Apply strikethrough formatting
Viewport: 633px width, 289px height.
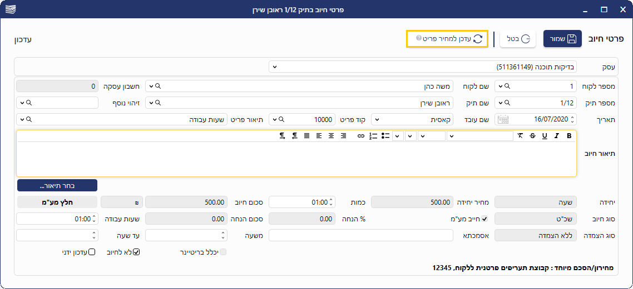pos(532,136)
